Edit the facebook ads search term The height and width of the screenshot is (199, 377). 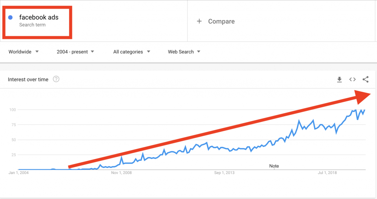click(39, 17)
